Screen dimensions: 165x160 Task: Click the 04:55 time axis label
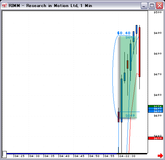[109, 156]
